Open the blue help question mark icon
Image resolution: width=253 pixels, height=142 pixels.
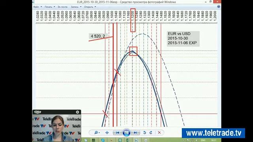219,7
